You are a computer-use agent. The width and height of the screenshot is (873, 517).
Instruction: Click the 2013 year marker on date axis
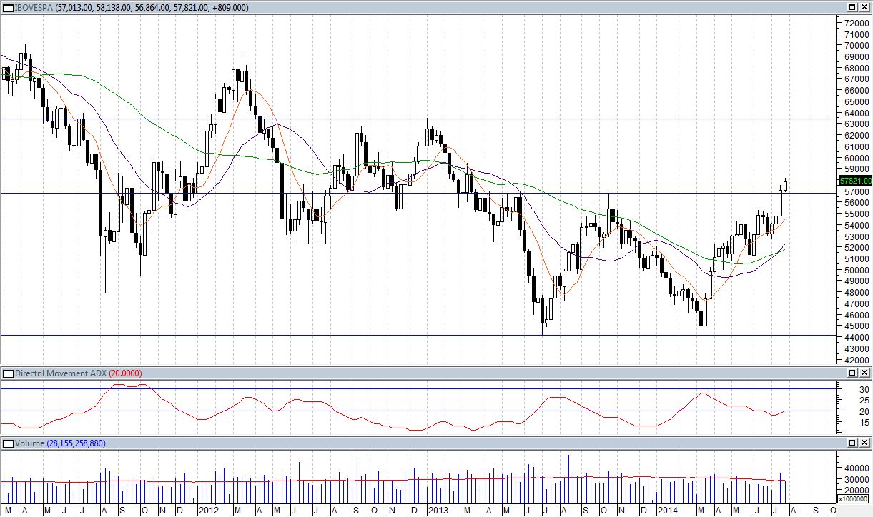click(438, 511)
